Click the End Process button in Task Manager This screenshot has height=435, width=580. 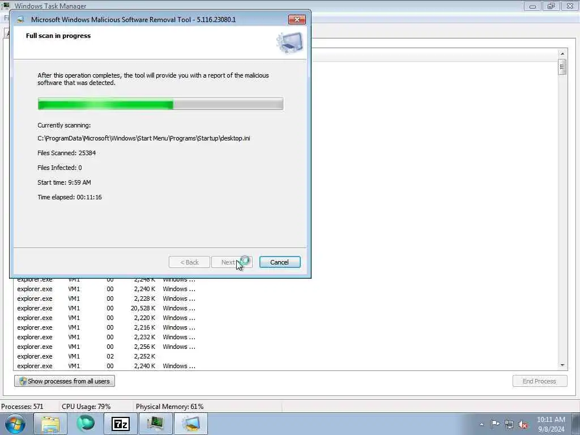click(x=540, y=381)
